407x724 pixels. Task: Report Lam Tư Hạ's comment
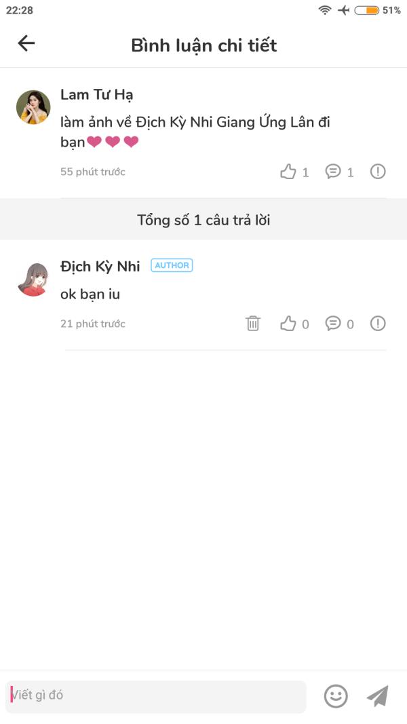[377, 172]
